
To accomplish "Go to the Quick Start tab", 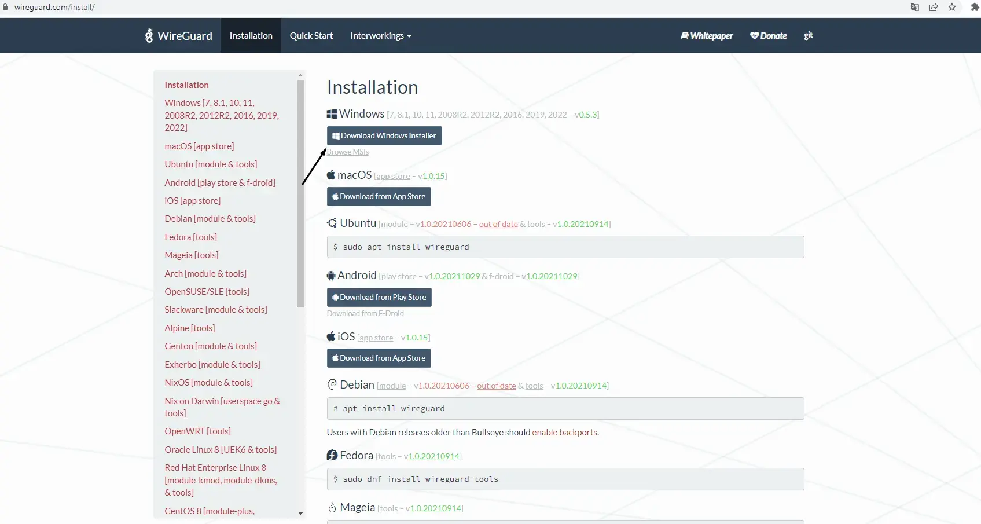I will coord(311,35).
